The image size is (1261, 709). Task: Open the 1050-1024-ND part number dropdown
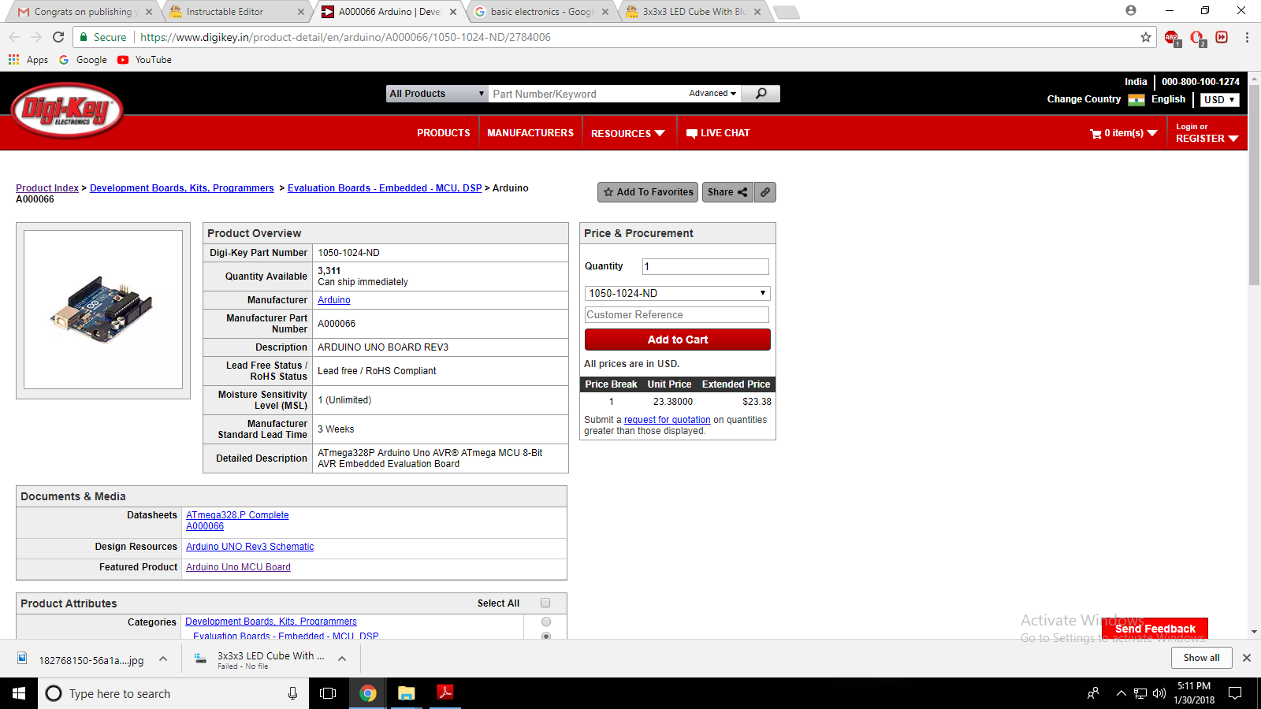pyautogui.click(x=678, y=293)
